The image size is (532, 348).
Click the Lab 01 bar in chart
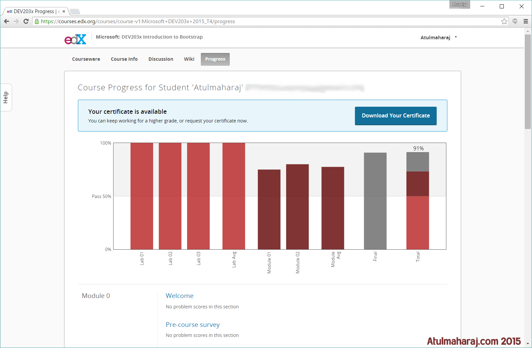point(142,196)
